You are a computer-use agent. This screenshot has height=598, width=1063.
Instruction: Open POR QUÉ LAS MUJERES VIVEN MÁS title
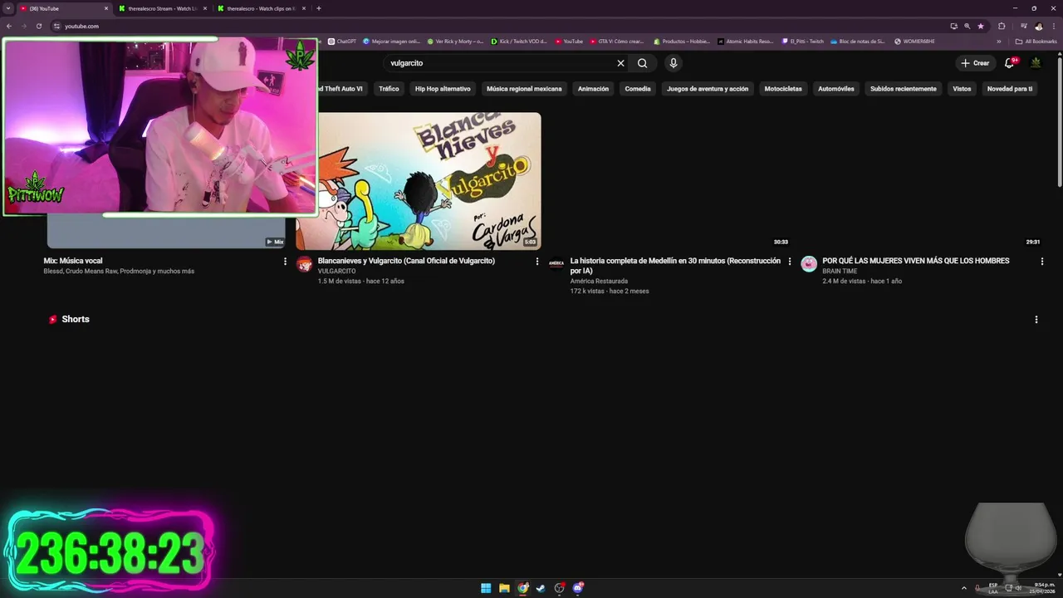[916, 261]
